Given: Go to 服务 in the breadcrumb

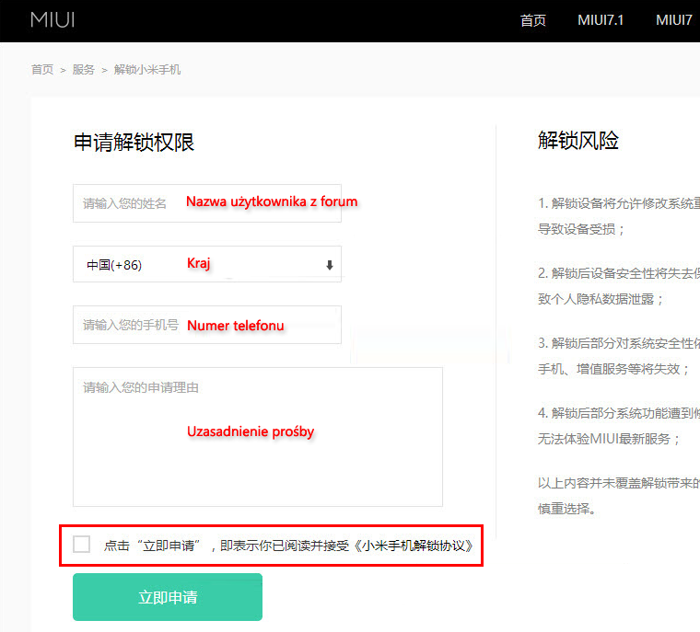Looking at the screenshot, I should coord(84,70).
